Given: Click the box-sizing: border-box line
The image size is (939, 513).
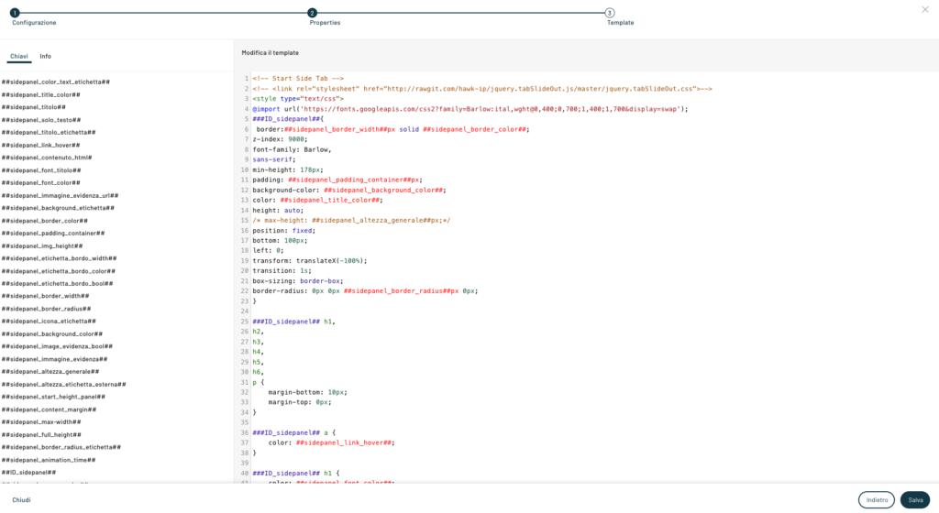Looking at the screenshot, I should coord(298,281).
